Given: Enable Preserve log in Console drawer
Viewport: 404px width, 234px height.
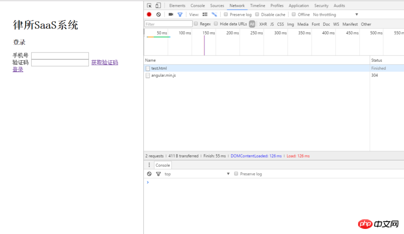Looking at the screenshot, I should tap(236, 174).
